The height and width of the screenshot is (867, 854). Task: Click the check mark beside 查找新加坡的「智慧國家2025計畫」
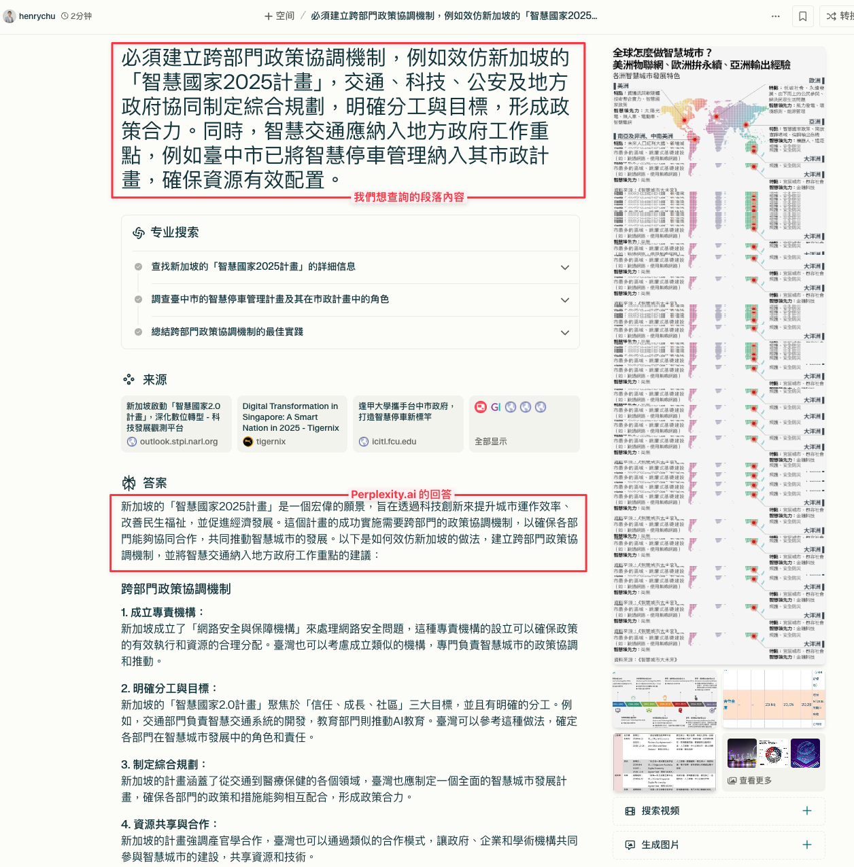(x=138, y=267)
